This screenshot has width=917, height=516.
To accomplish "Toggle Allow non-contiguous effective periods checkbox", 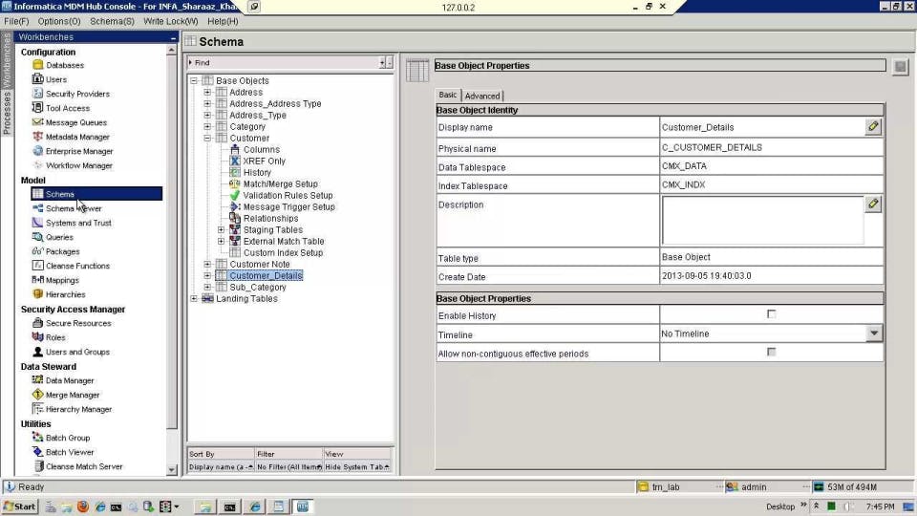I will tap(771, 353).
